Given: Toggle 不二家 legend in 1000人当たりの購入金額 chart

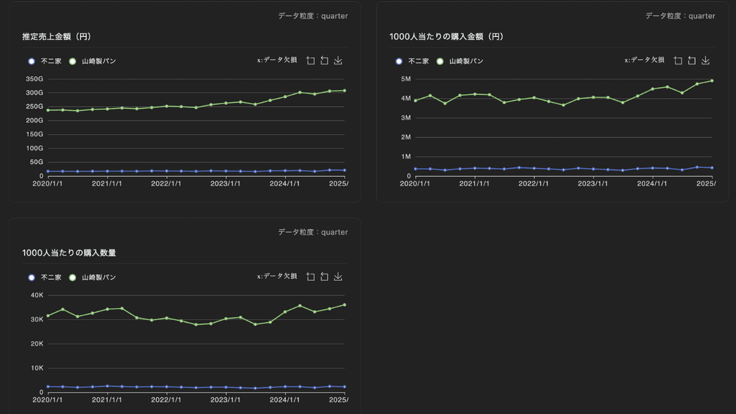Looking at the screenshot, I should click(412, 61).
